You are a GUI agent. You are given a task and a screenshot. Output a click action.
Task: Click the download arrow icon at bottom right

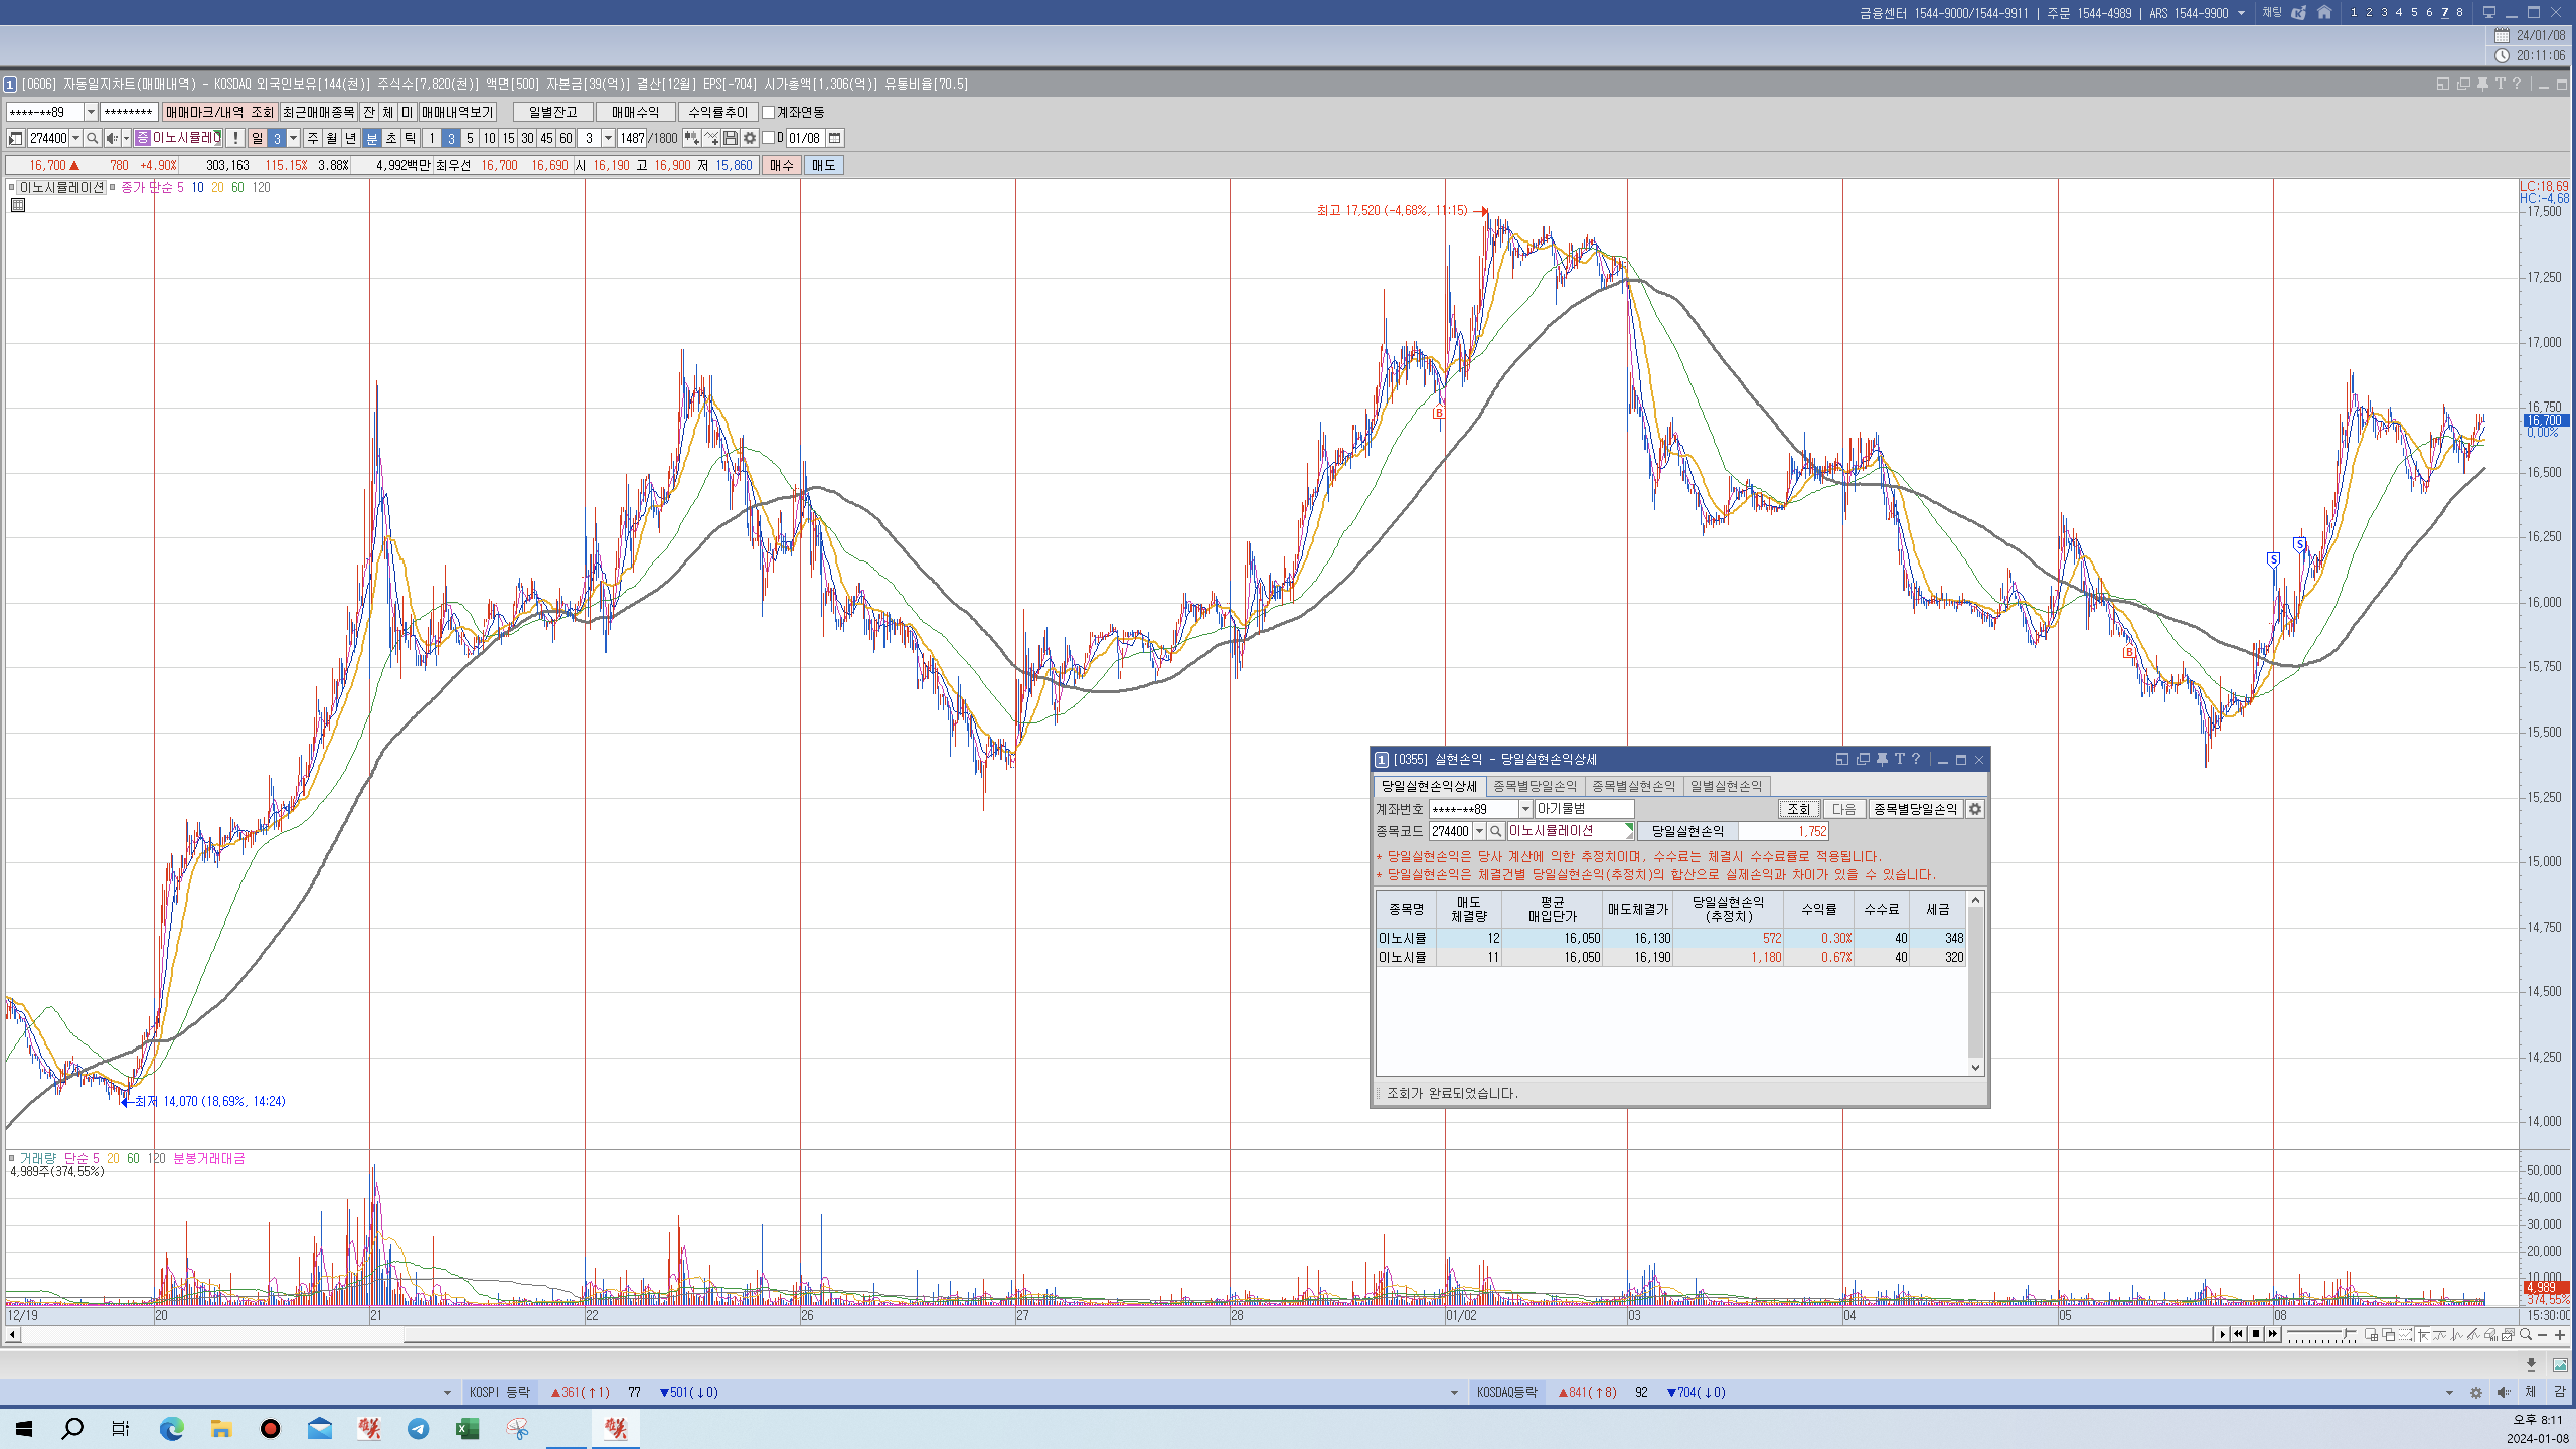click(x=2531, y=1364)
